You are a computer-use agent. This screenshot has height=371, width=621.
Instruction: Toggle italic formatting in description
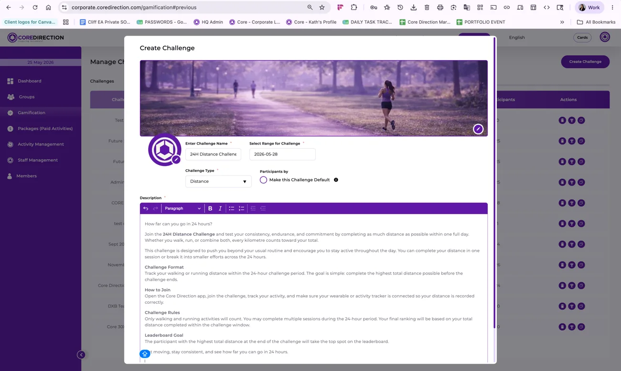(x=220, y=208)
